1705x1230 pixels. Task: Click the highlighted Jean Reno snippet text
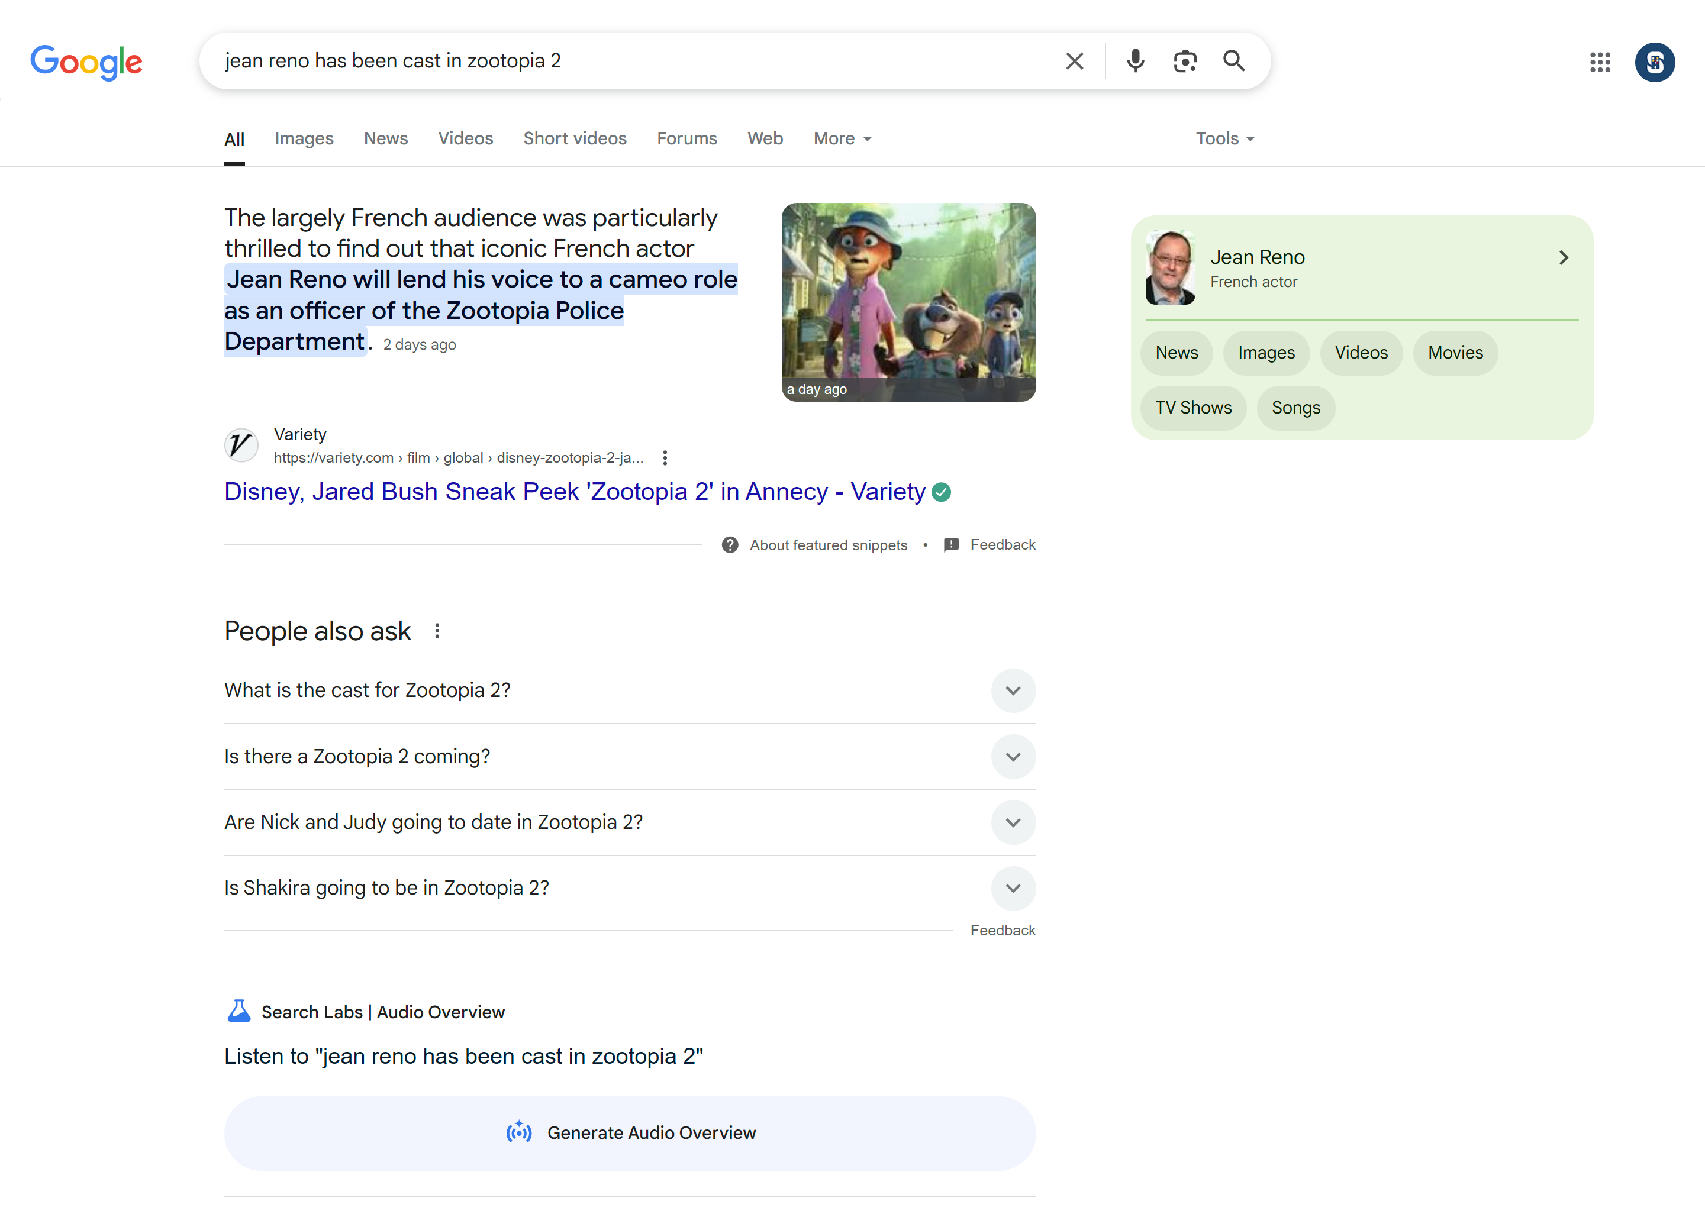click(x=481, y=311)
